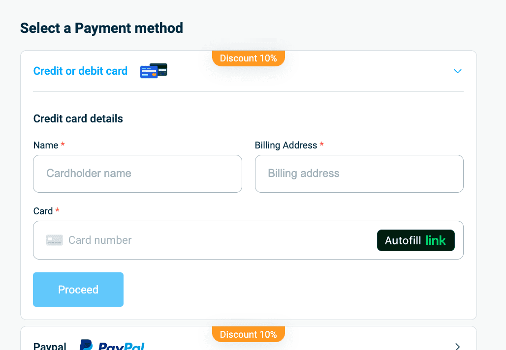The height and width of the screenshot is (350, 506).
Task: Collapse the Credit or debit card section chevron
Action: pyautogui.click(x=457, y=71)
